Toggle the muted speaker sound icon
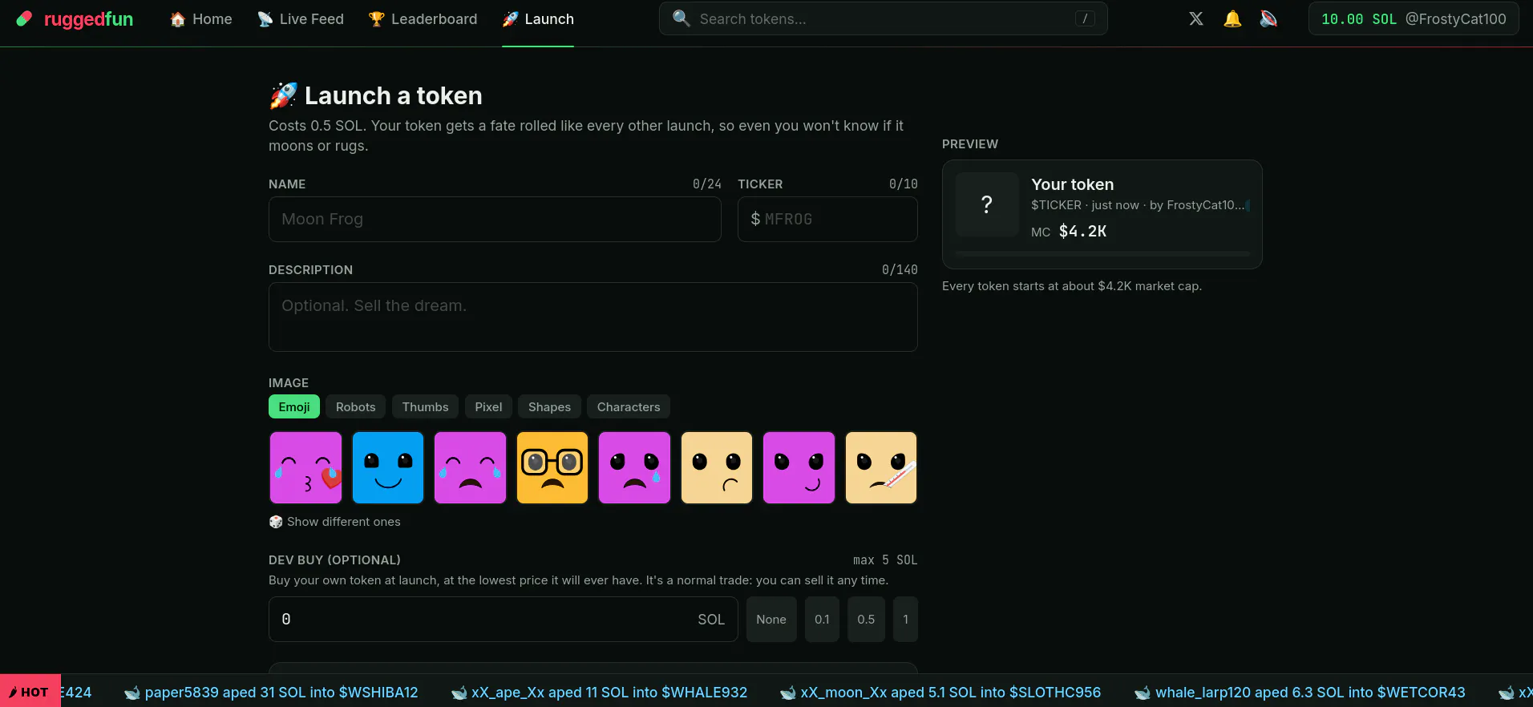The height and width of the screenshot is (707, 1533). [x=1268, y=18]
